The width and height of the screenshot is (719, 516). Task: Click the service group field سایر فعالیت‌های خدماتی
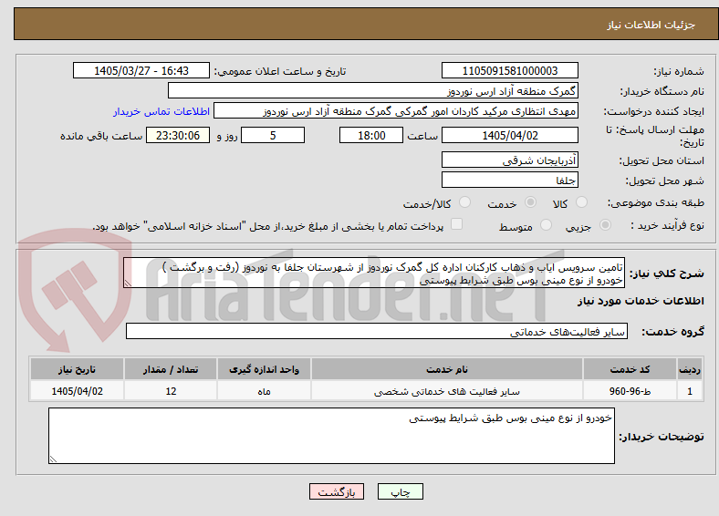[377, 331]
